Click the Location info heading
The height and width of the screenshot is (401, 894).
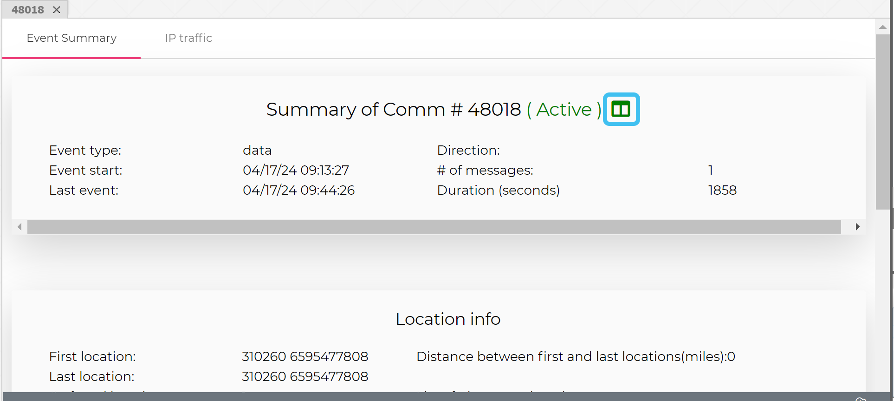click(448, 319)
